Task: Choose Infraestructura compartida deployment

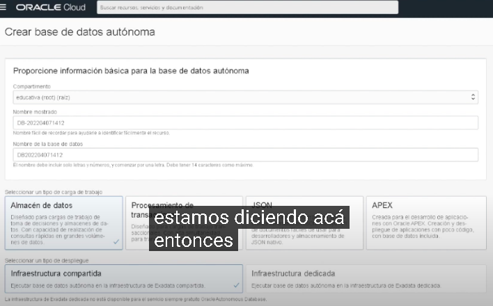Action: click(123, 279)
